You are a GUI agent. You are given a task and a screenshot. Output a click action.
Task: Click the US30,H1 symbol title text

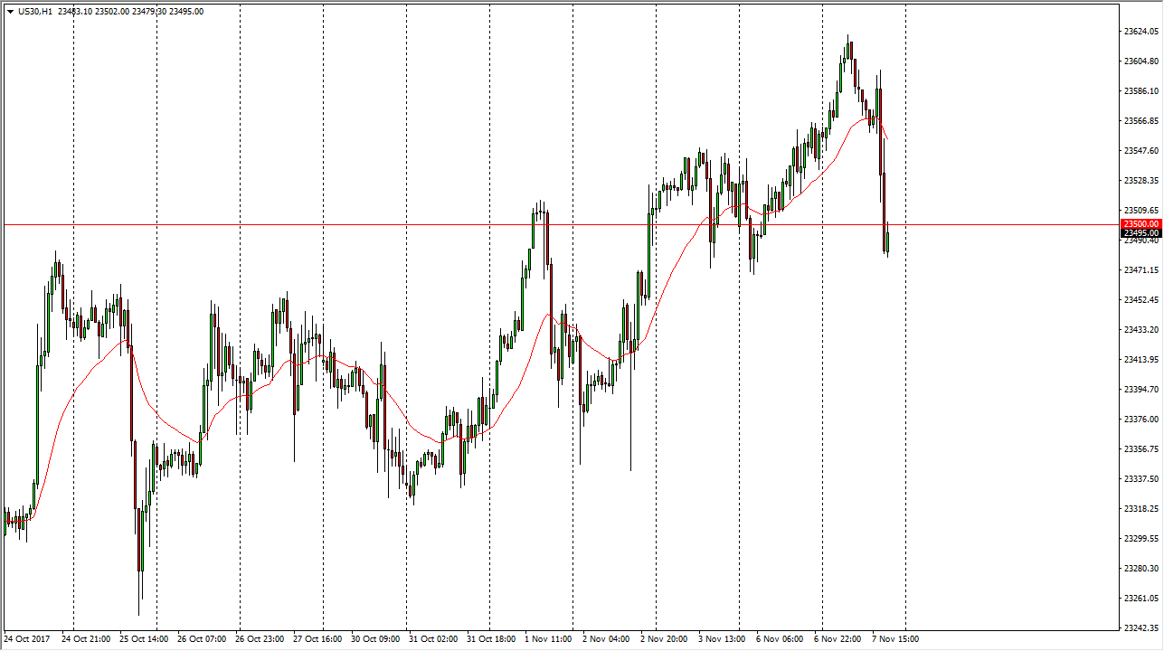pyautogui.click(x=40, y=12)
